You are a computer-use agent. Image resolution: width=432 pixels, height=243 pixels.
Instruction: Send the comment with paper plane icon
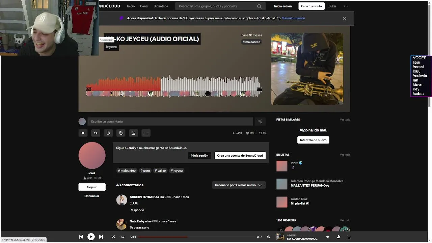click(x=260, y=122)
